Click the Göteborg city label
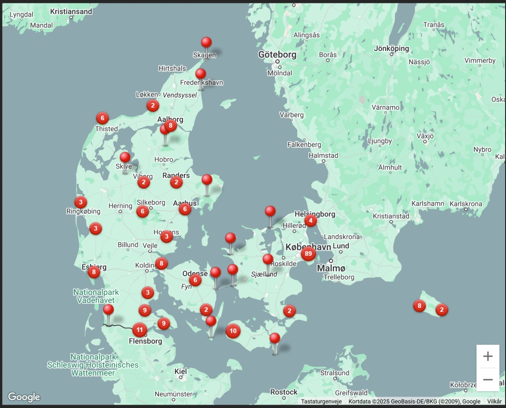This screenshot has height=408, width=506. pyautogui.click(x=277, y=54)
